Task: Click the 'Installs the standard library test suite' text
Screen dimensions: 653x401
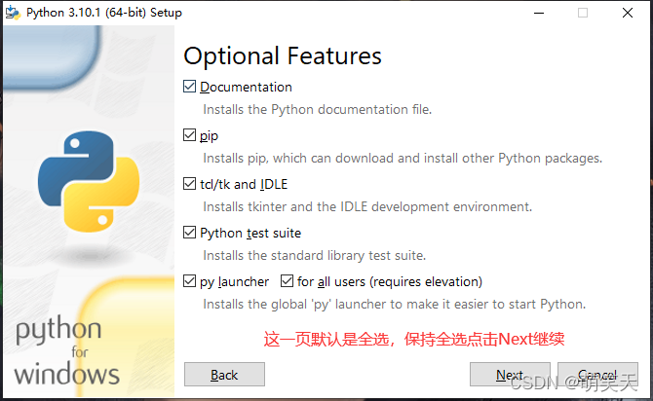Action: 314,255
